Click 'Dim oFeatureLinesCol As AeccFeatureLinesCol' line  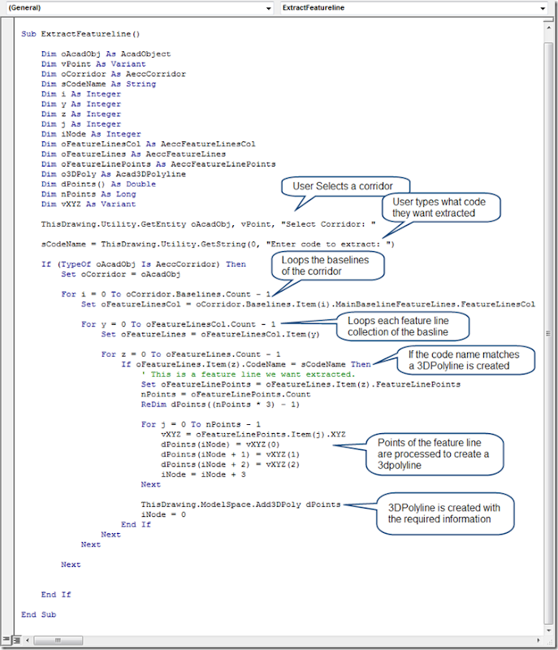149,144
